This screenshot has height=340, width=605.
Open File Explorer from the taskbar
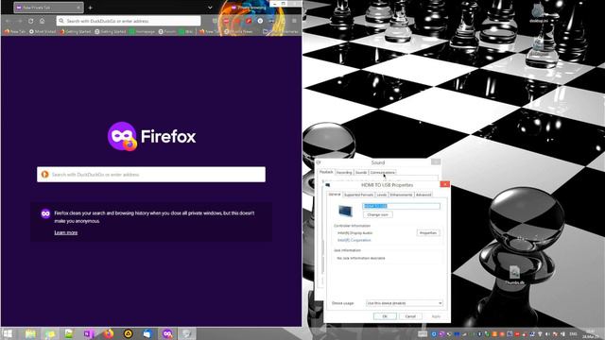[30, 333]
